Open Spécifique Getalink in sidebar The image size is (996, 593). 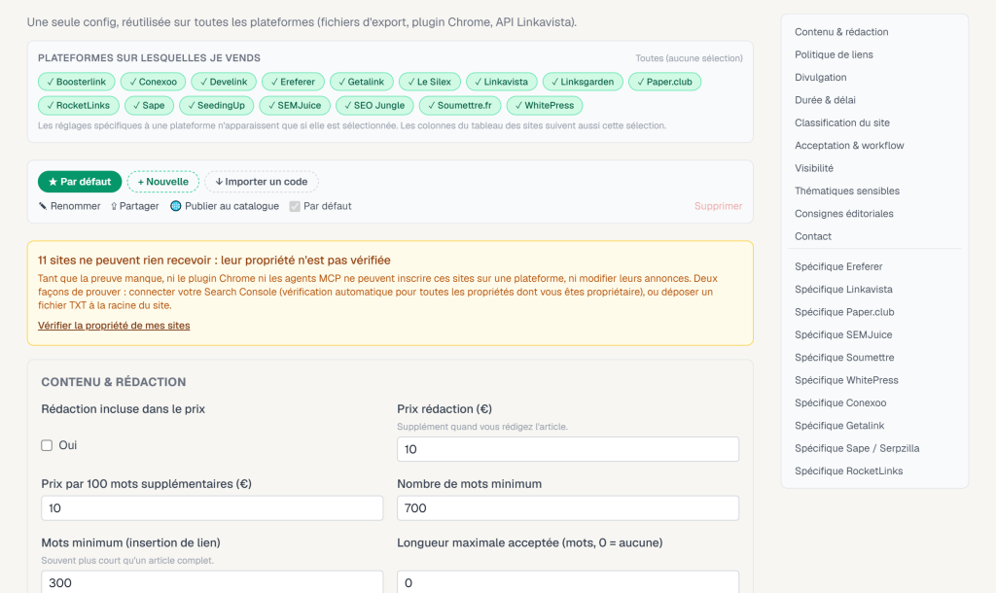tap(839, 426)
